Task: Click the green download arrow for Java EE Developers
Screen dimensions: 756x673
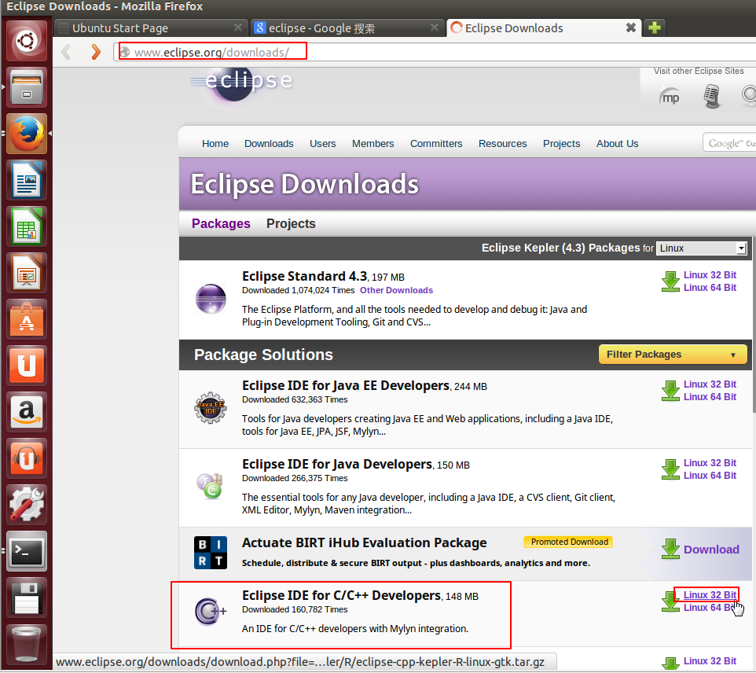Action: (x=670, y=391)
